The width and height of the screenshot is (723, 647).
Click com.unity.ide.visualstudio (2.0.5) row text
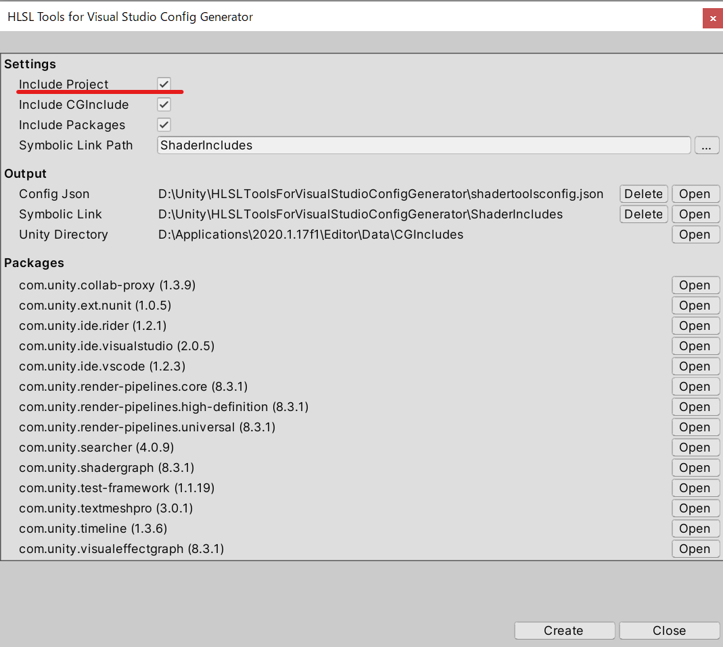click(x=116, y=346)
